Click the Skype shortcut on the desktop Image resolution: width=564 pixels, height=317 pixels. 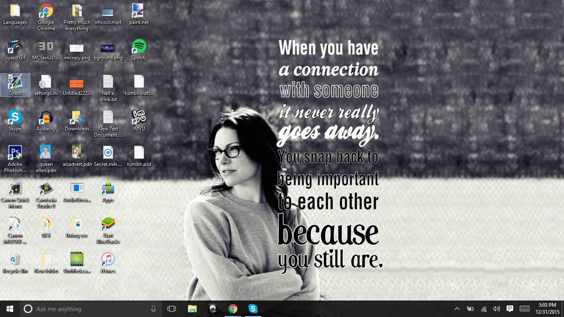15,121
